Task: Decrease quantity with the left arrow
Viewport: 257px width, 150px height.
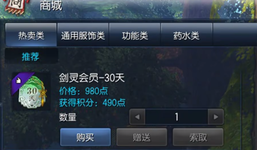Action: pos(137,117)
